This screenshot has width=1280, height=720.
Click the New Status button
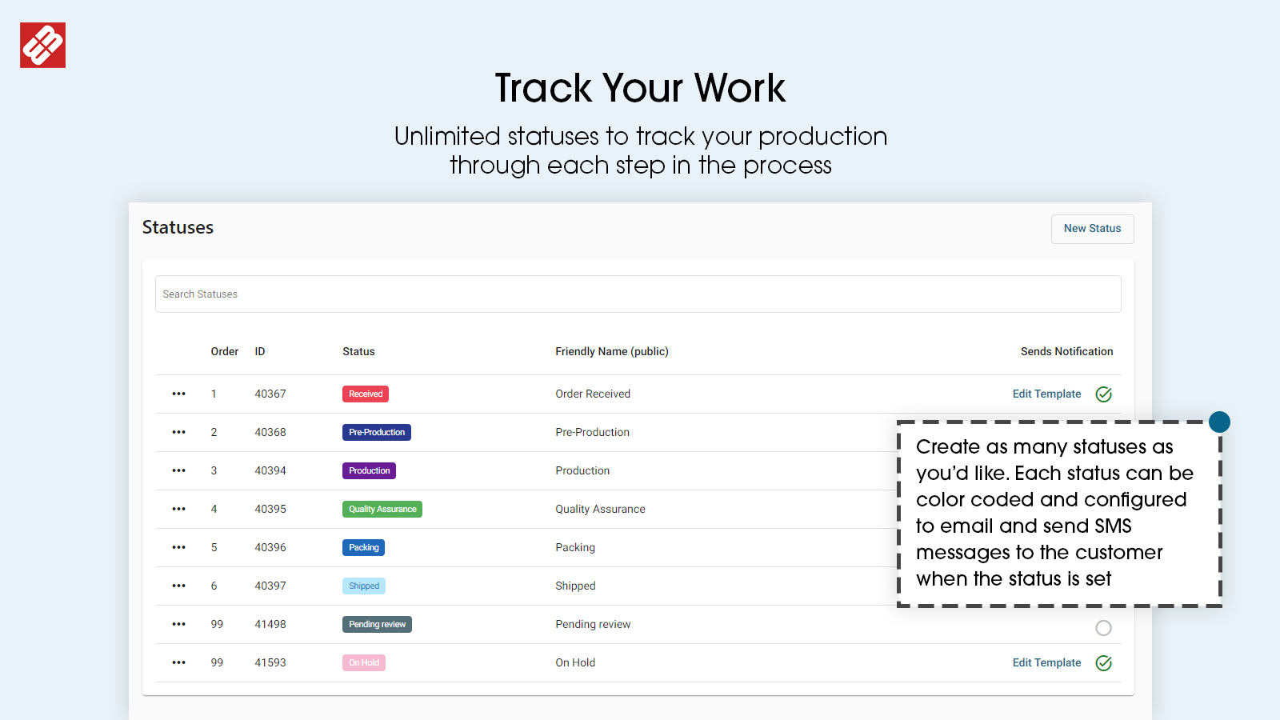coord(1092,229)
